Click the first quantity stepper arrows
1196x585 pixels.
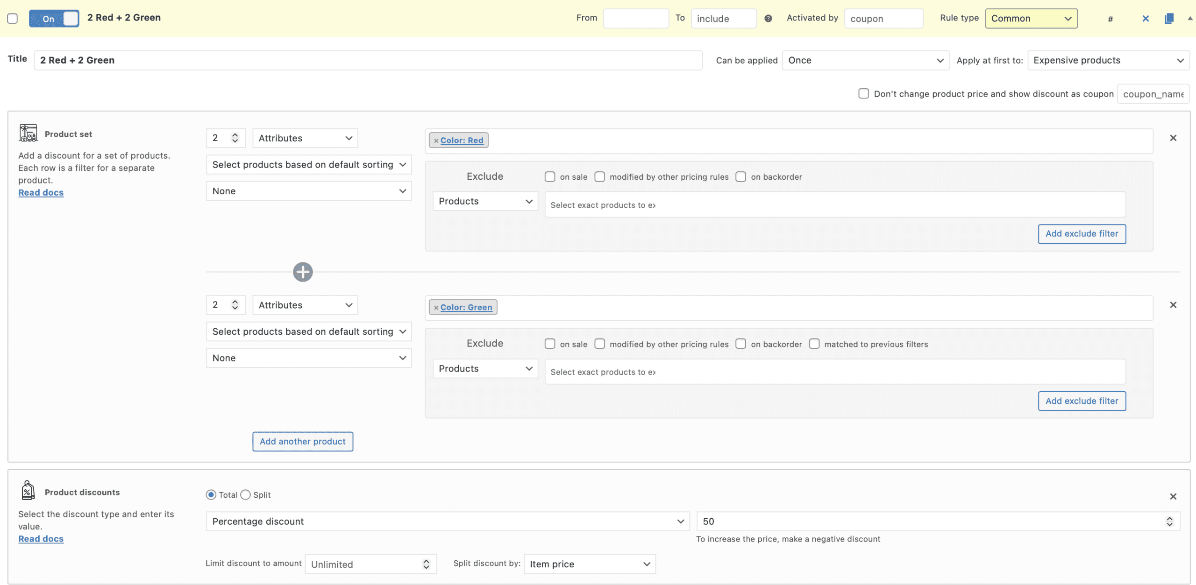coord(235,138)
